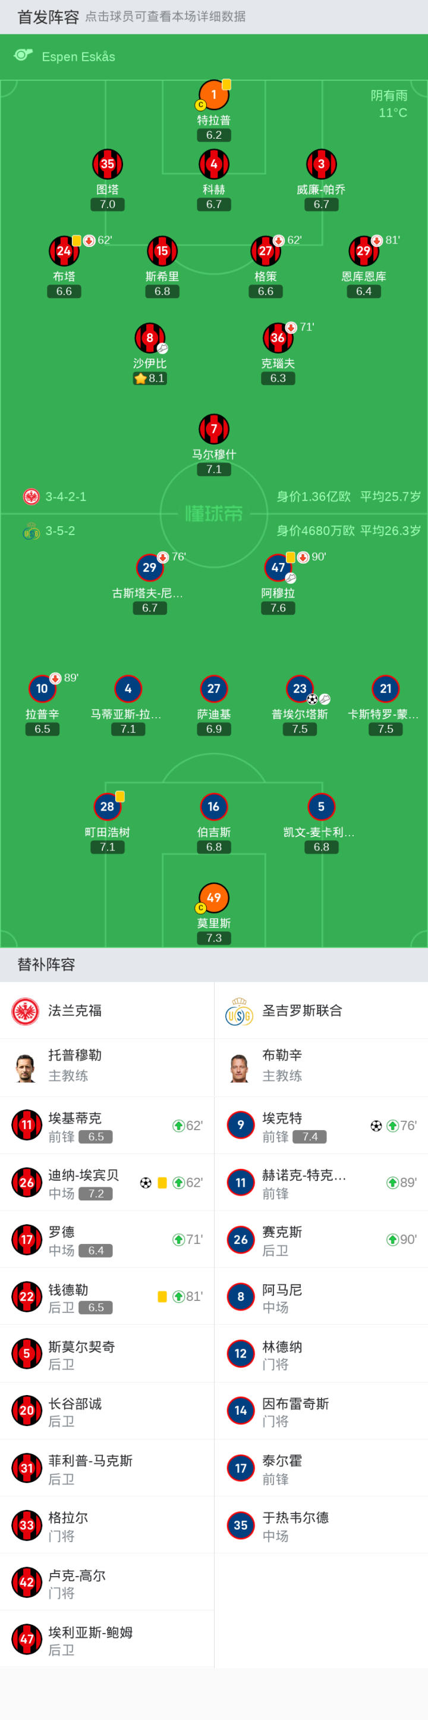Open substitute 埃克特's name in list
Image resolution: width=428 pixels, height=1720 pixels.
point(282,1118)
